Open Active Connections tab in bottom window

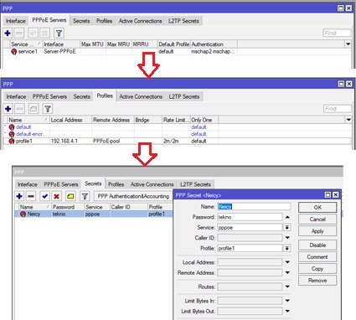pos(152,184)
